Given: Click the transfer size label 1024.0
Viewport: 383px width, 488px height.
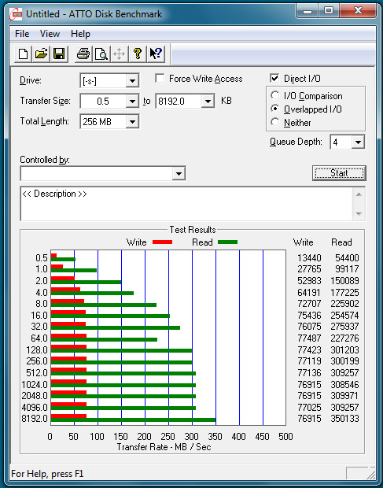Looking at the screenshot, I should pos(35,385).
